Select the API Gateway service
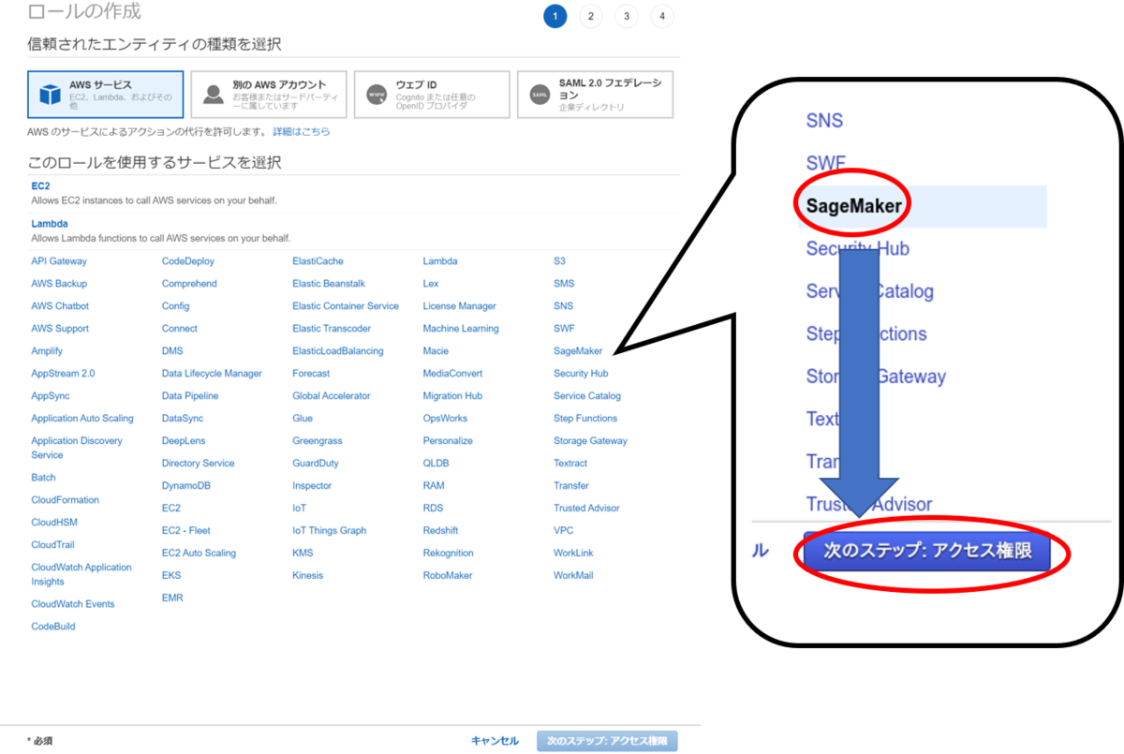 59,260
